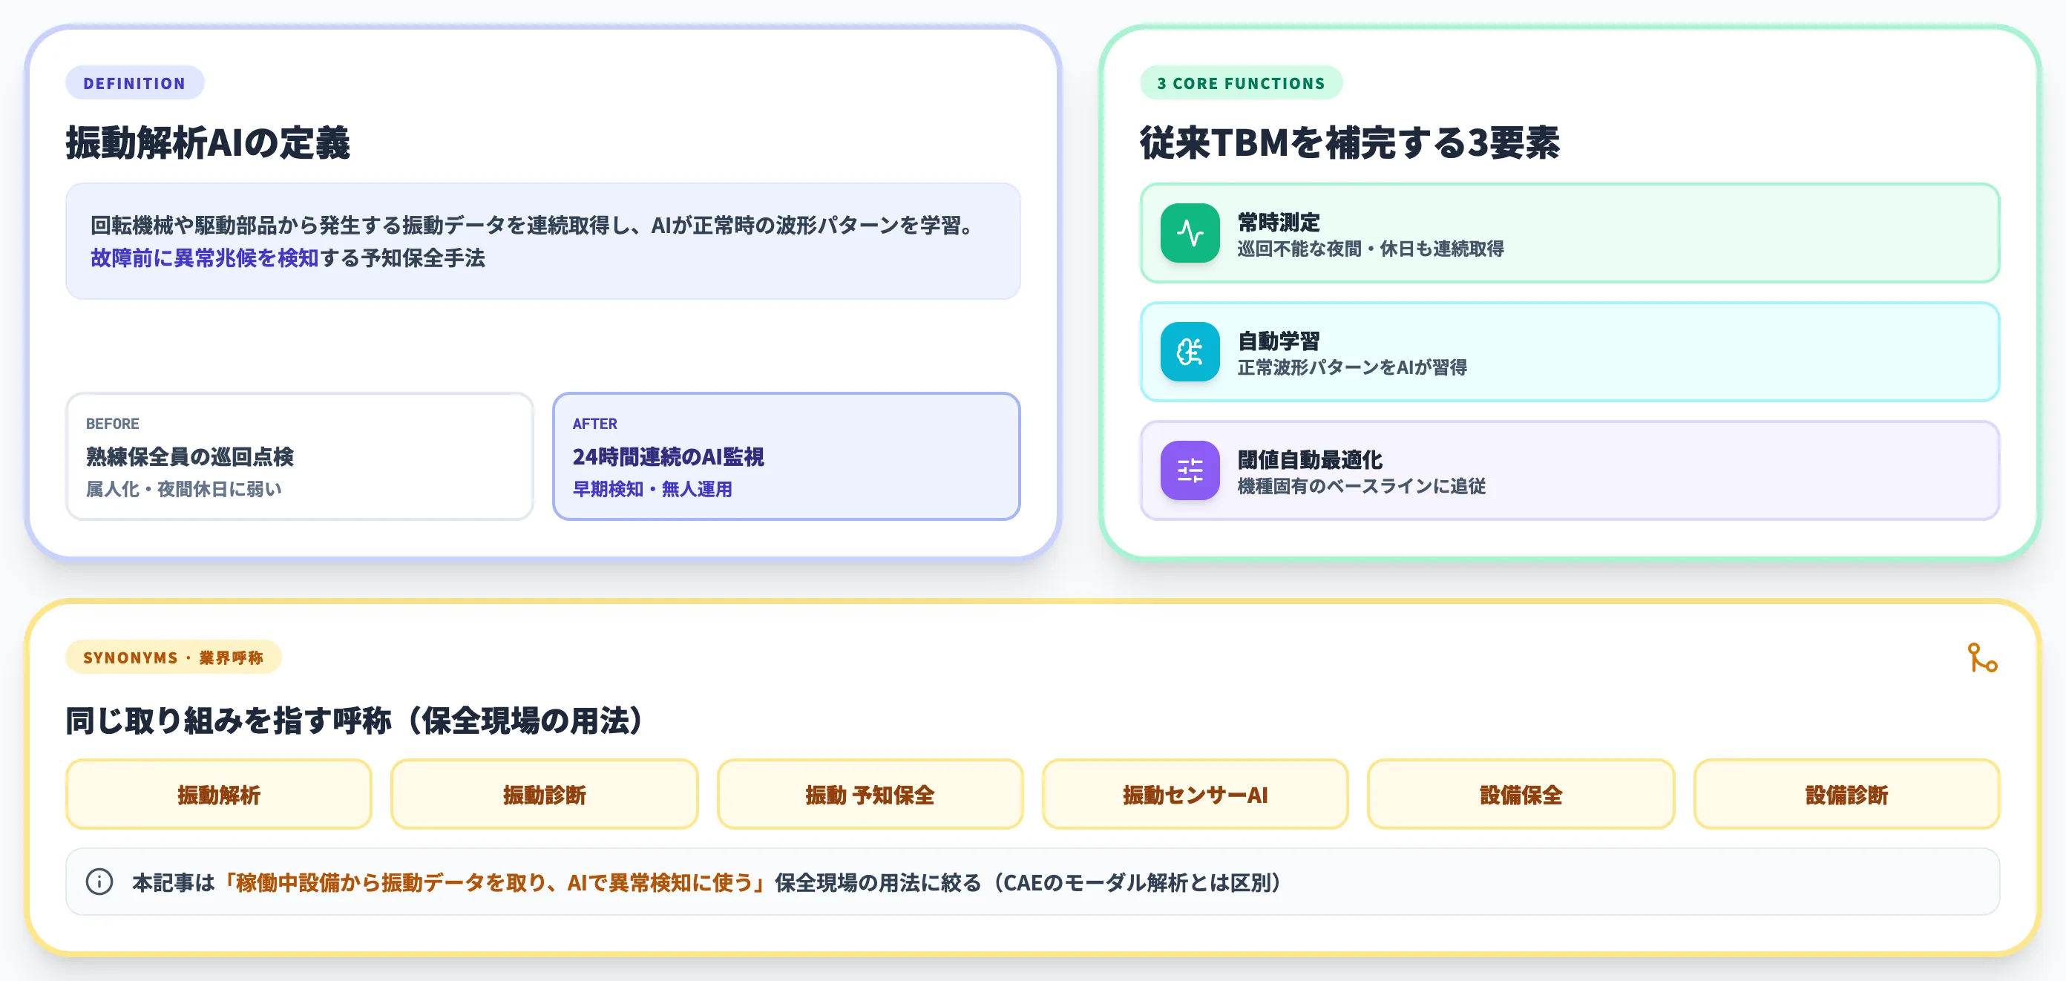Click the teal brain icon beside 自動学習
This screenshot has width=2066, height=981.
click(1190, 352)
